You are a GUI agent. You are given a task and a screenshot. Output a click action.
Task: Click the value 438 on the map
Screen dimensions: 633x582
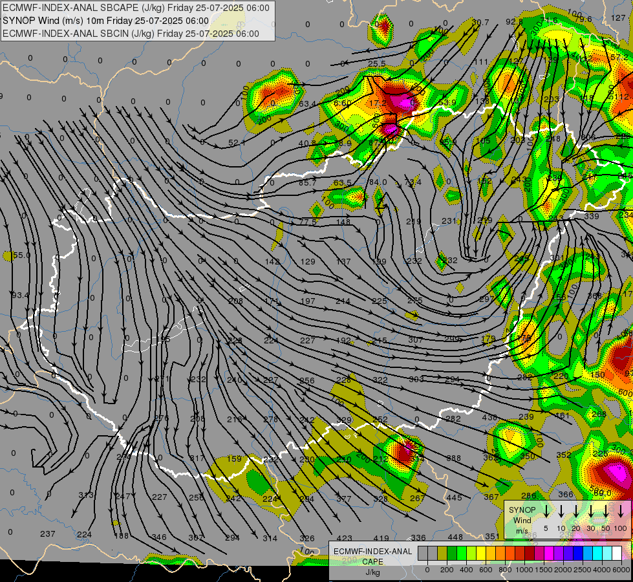click(489, 417)
